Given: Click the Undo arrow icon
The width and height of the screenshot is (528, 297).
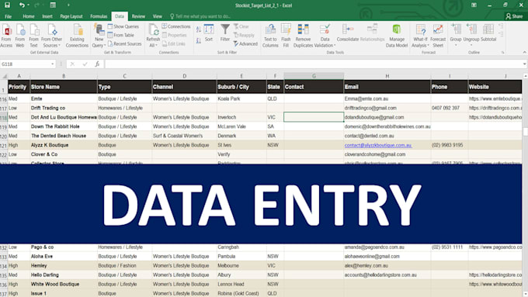Looking at the screenshot, I should 22,5.
